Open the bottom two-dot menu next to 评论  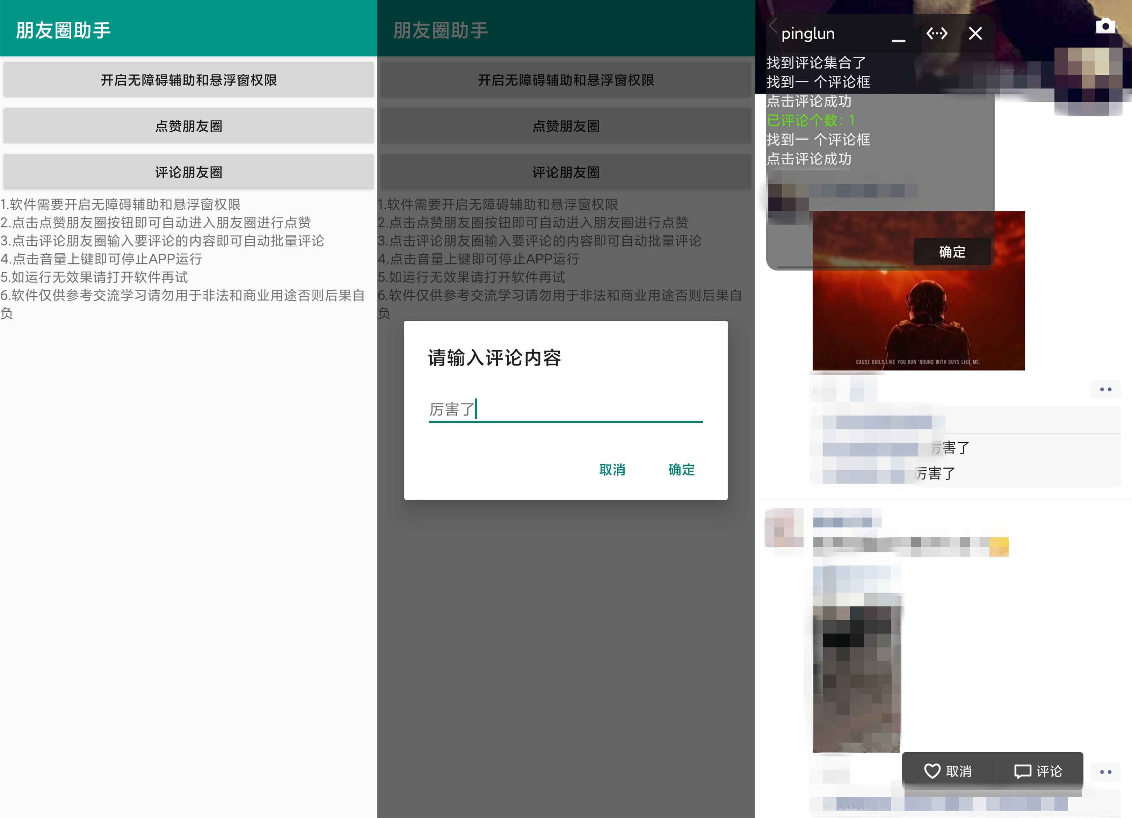pyautogui.click(x=1105, y=772)
